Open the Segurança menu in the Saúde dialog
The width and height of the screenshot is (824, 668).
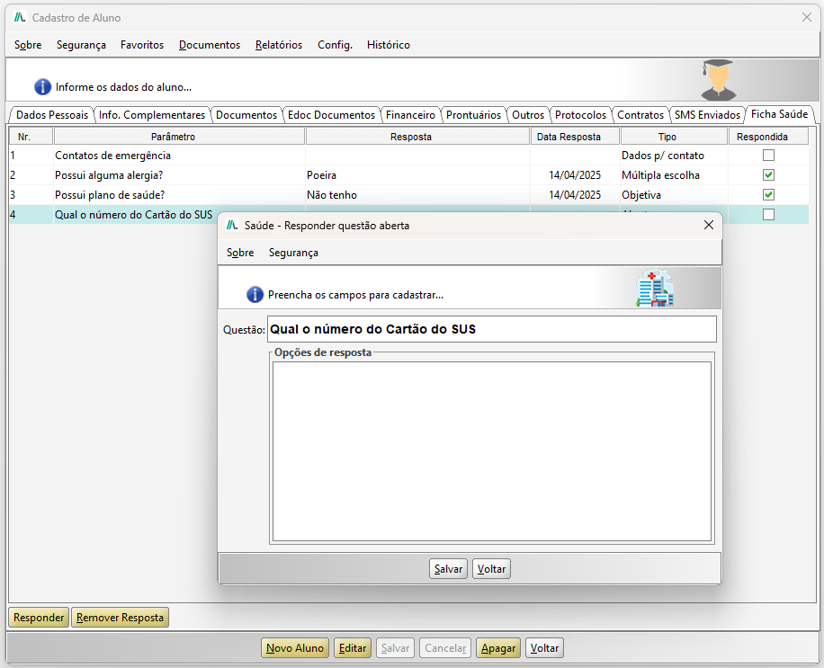point(293,253)
